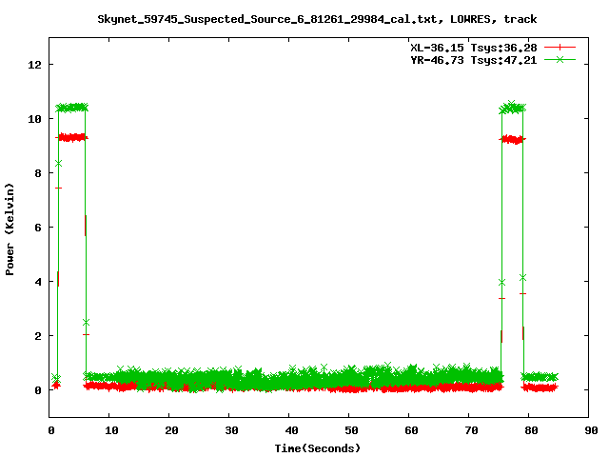Screen dimensions: 609x457
Task: Select the legend entry XL-36.15 Tsys:36.28
Action: (x=474, y=48)
